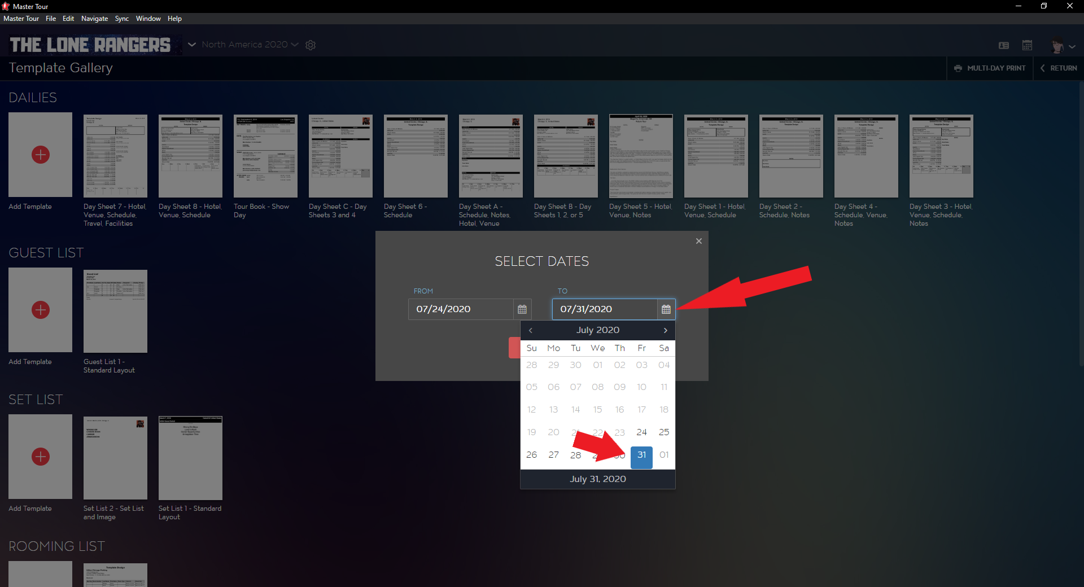Select July 24 in the calendar
This screenshot has height=587, width=1084.
point(642,432)
